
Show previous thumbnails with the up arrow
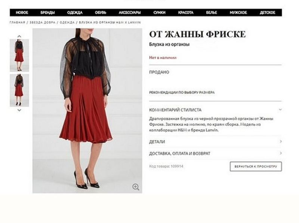(x=19, y=36)
